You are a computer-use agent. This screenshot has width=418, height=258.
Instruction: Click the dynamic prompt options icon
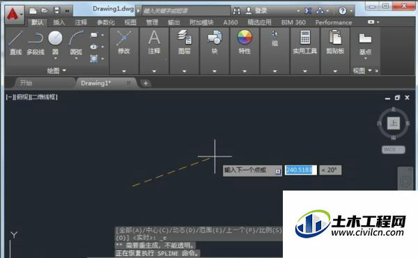(x=278, y=172)
